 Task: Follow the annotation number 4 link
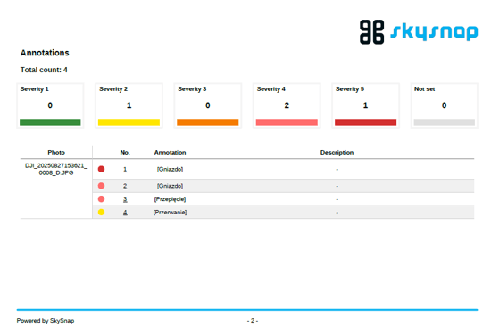pyautogui.click(x=125, y=213)
